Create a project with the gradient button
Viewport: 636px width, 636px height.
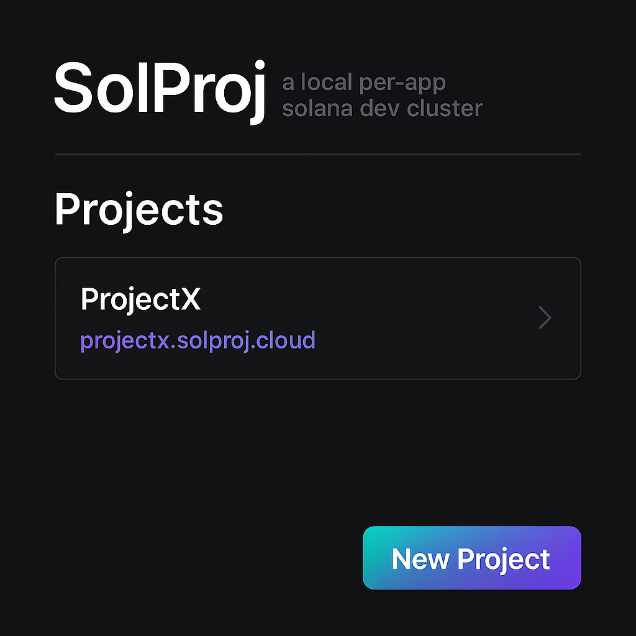coord(471,558)
